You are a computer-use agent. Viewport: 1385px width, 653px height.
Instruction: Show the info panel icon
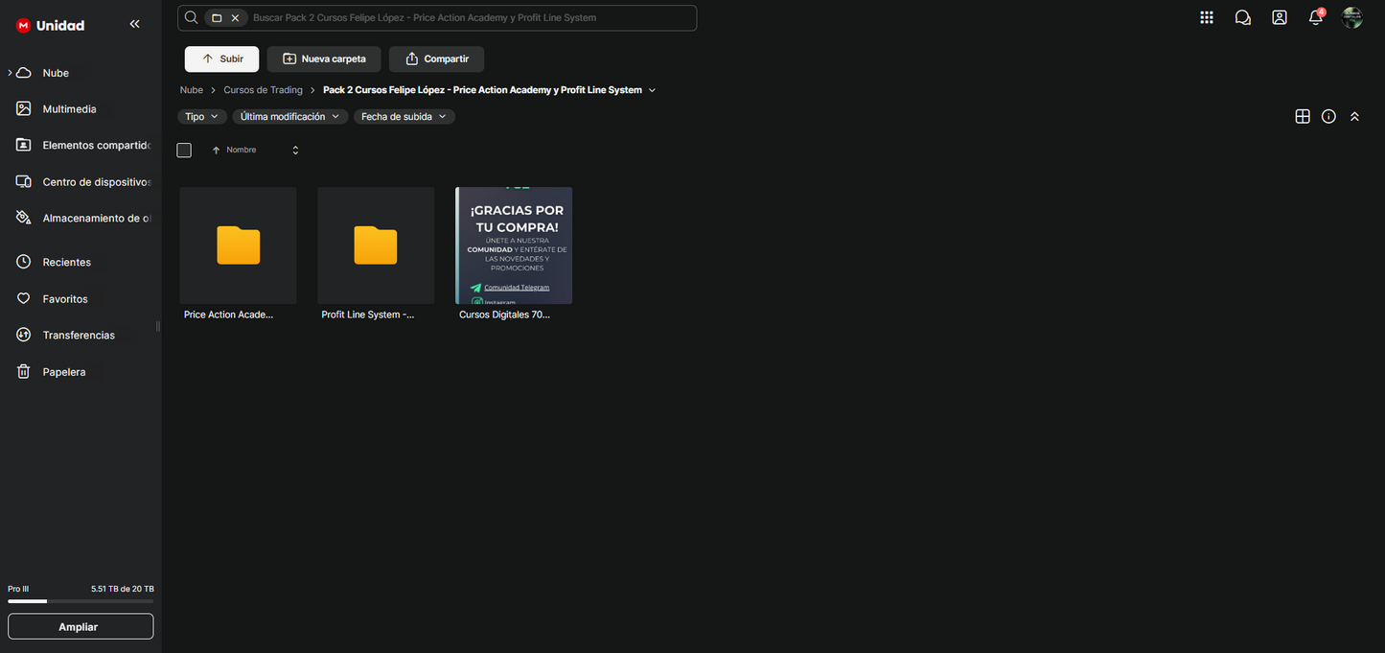pyautogui.click(x=1328, y=116)
